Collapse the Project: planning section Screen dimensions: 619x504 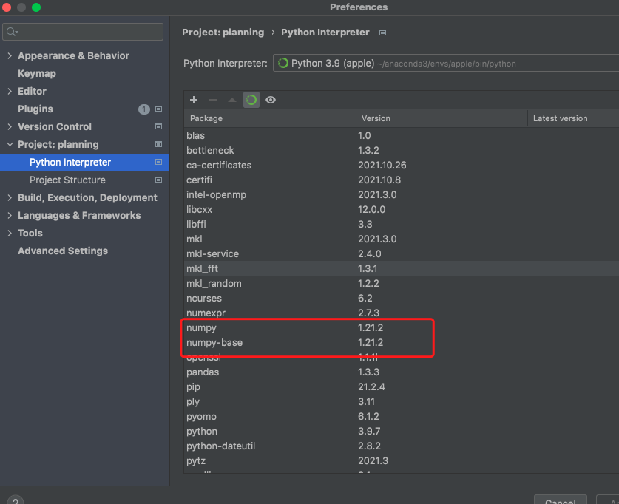[10, 144]
